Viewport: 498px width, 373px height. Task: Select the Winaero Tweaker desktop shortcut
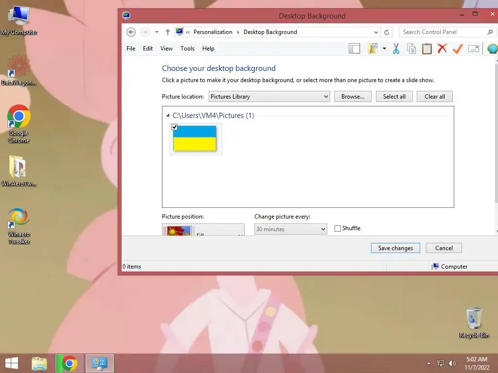(19, 226)
